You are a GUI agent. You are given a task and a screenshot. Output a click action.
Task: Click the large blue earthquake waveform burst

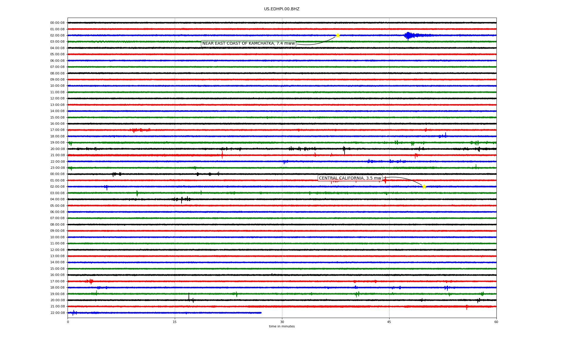coord(409,36)
